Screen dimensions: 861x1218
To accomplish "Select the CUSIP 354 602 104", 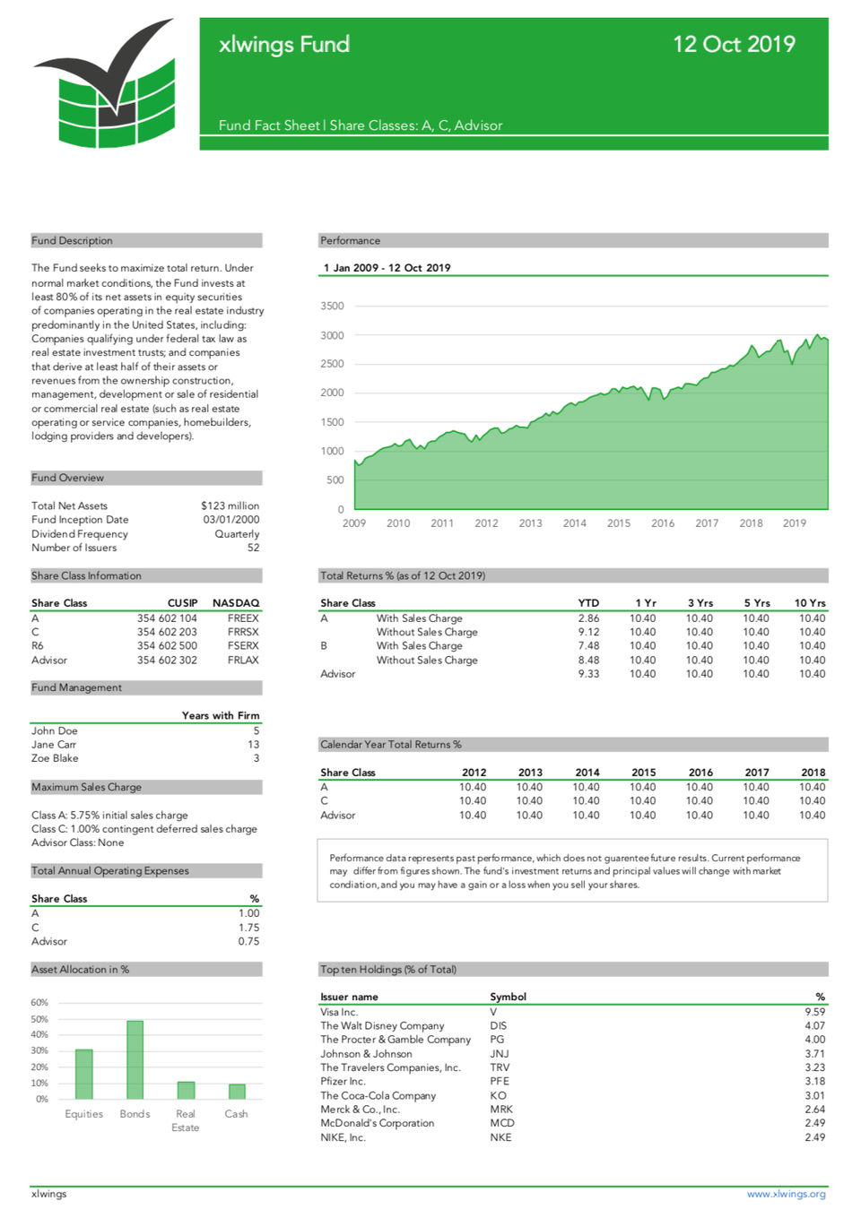I will pyautogui.click(x=167, y=618).
